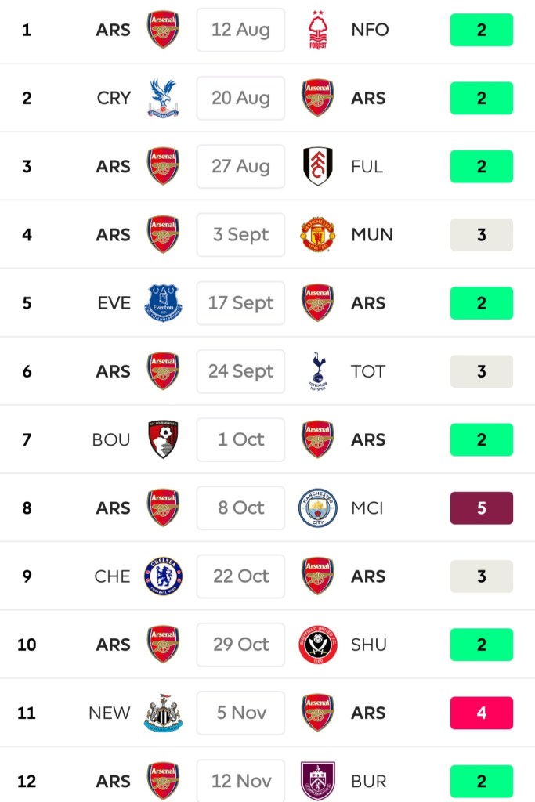Select the Burnley club crest

point(318,781)
